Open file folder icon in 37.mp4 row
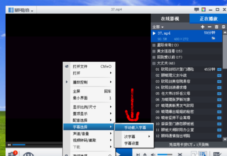 click(213, 38)
